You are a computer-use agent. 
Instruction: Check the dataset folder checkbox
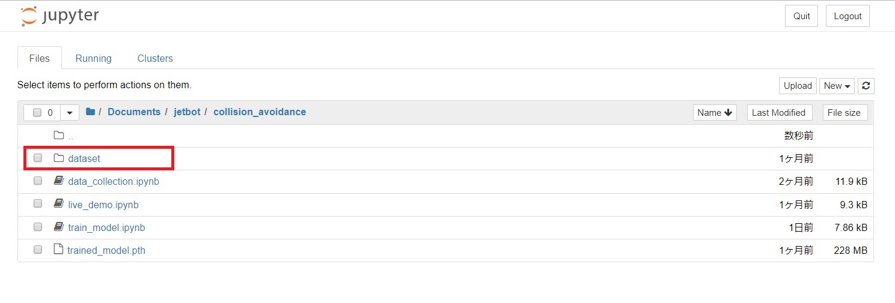(38, 158)
